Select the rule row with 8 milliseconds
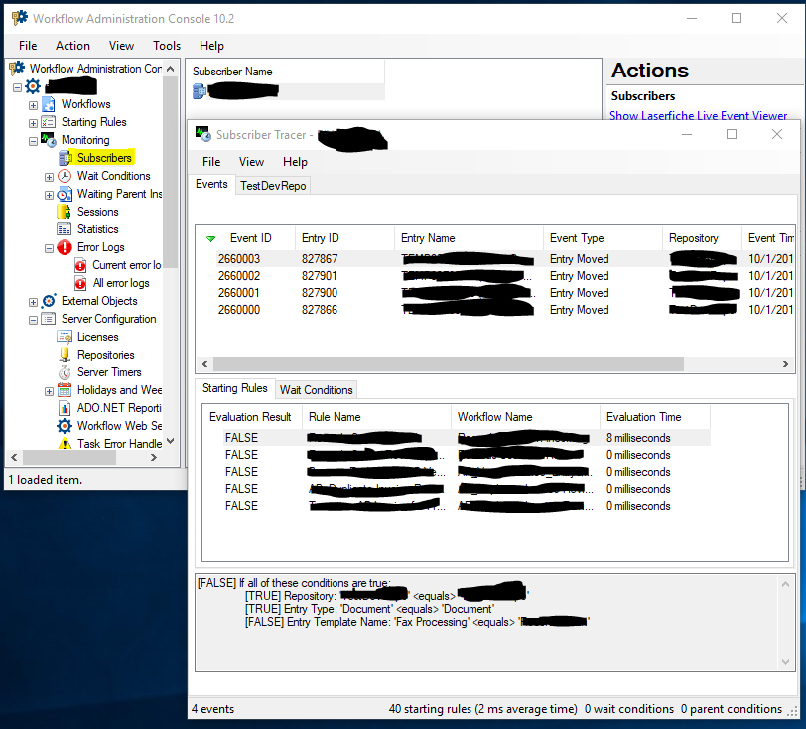The width and height of the screenshot is (806, 729). point(457,438)
